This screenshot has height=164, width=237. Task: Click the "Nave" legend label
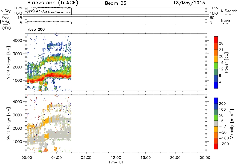(225, 20)
